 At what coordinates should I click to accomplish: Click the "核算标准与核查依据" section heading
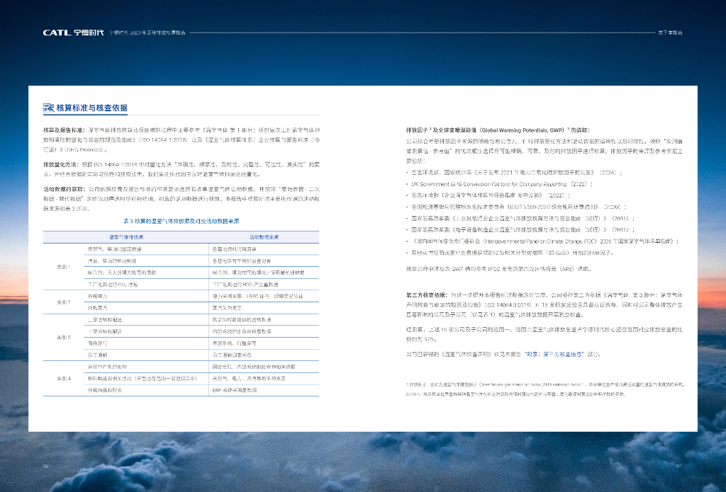pyautogui.click(x=91, y=108)
